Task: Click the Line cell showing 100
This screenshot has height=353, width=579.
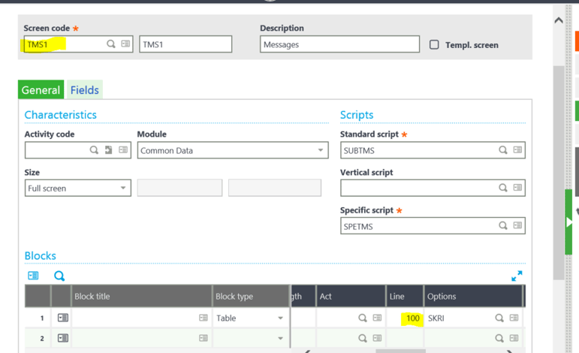Action: pyautogui.click(x=406, y=318)
